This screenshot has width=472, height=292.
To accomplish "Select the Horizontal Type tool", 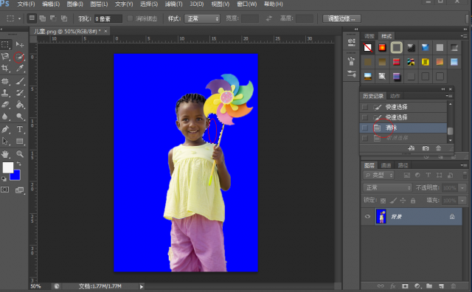I will (x=20, y=129).
